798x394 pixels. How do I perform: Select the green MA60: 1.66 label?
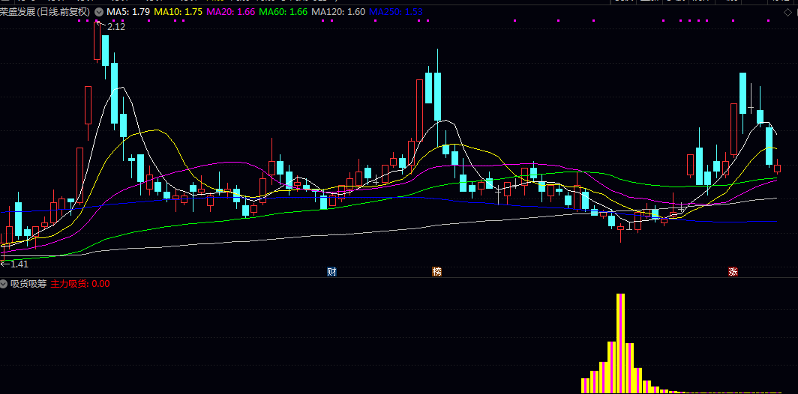[x=283, y=12]
